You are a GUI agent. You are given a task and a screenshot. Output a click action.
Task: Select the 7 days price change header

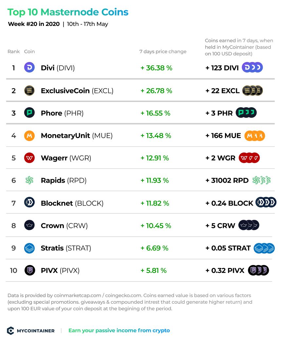pyautogui.click(x=163, y=51)
